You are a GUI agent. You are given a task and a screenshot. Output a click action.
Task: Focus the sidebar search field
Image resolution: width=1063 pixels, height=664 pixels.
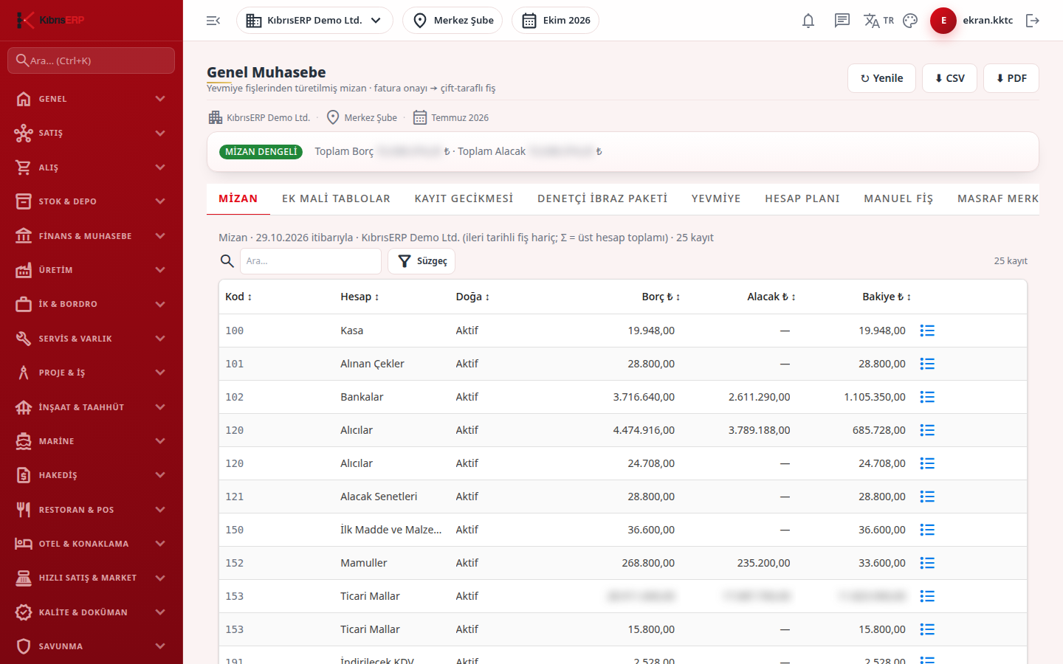pos(91,60)
